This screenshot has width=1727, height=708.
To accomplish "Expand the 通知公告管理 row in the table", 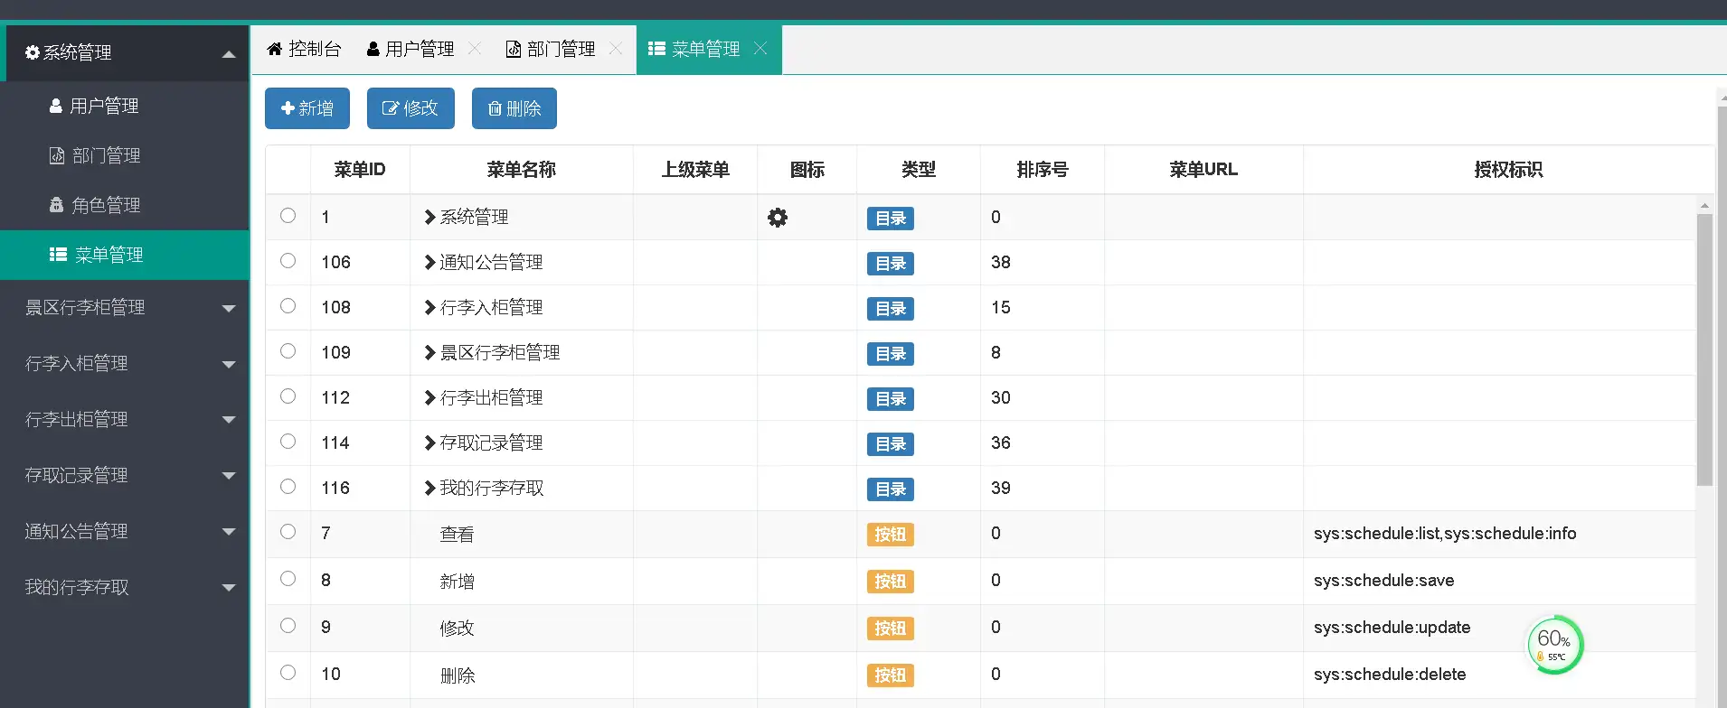I will pyautogui.click(x=430, y=263).
